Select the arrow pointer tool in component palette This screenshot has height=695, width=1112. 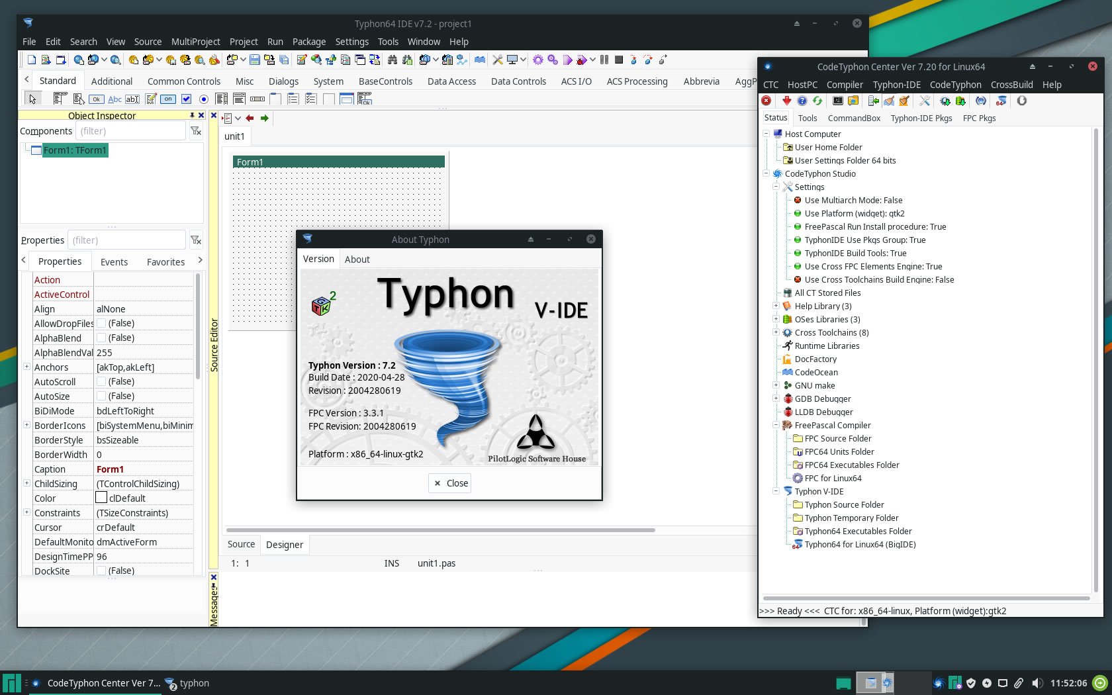[x=32, y=99]
